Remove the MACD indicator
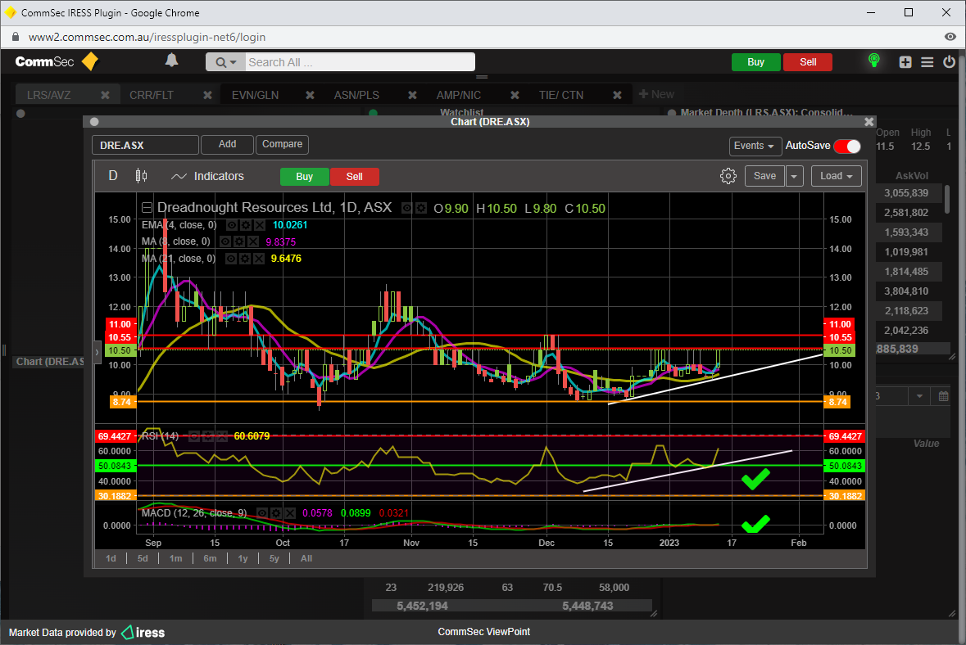966x645 pixels. click(x=290, y=513)
